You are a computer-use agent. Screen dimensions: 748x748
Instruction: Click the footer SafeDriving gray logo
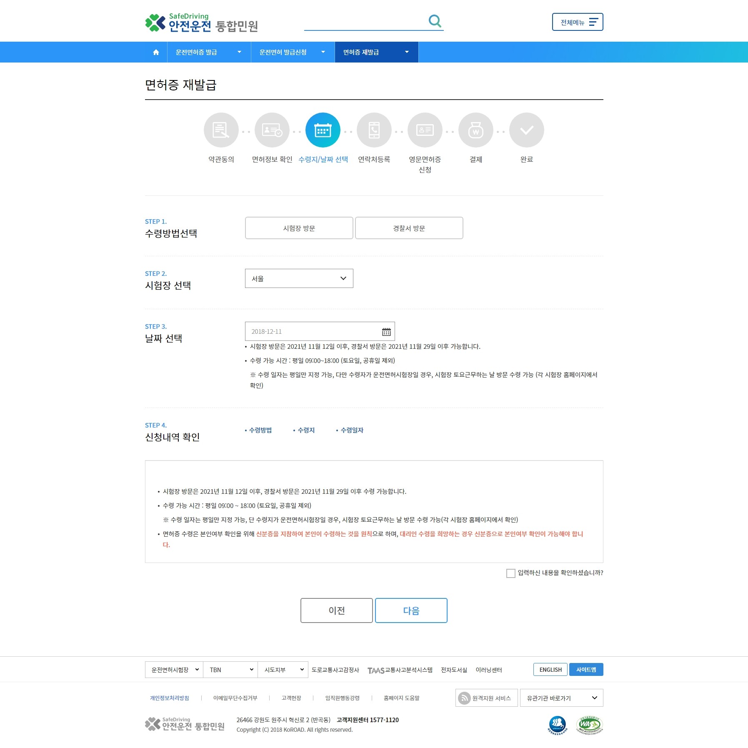tap(185, 724)
